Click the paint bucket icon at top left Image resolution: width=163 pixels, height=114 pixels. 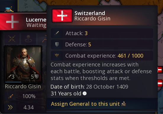[x=9, y=9]
